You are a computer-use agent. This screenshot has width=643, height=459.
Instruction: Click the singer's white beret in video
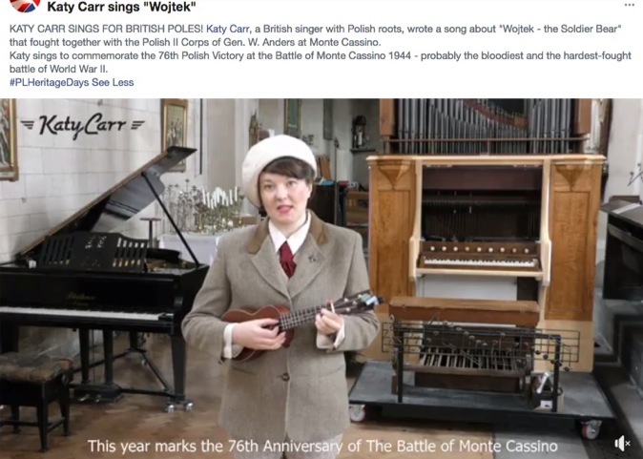pyautogui.click(x=277, y=166)
